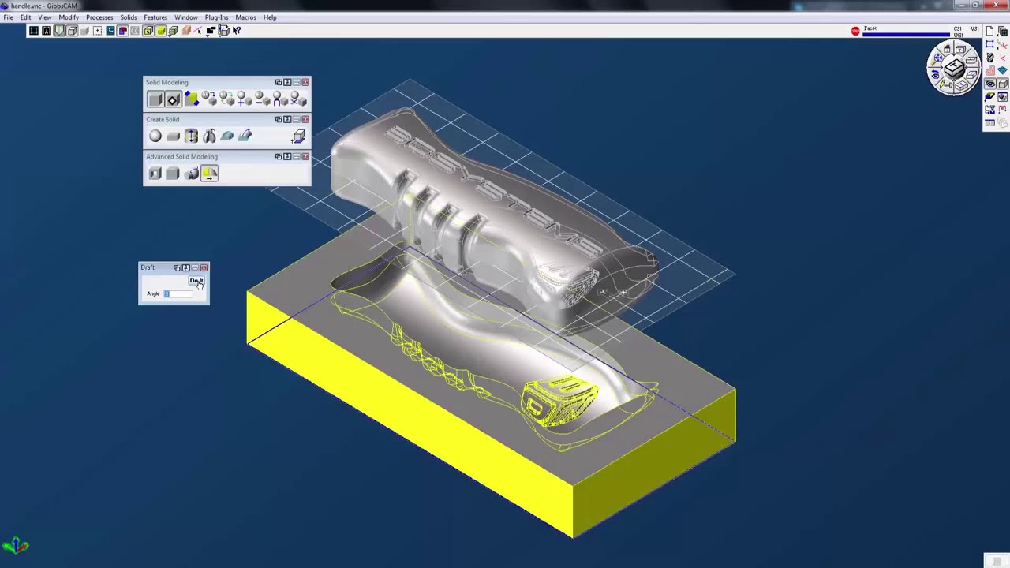Screen dimensions: 1010x568
Task: Collapse the Advanced Solid Modeling palette
Action: coord(297,156)
